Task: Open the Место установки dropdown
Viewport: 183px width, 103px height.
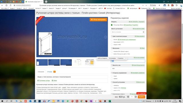Action: [128, 32]
